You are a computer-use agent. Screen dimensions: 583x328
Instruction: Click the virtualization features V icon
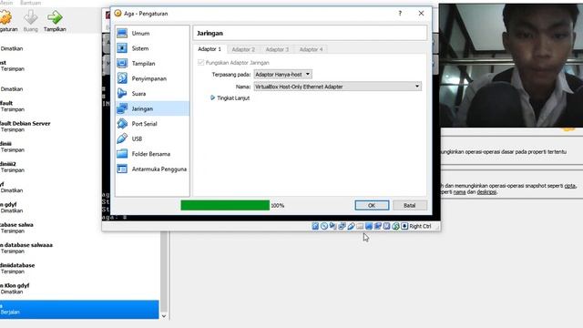[x=386, y=226]
